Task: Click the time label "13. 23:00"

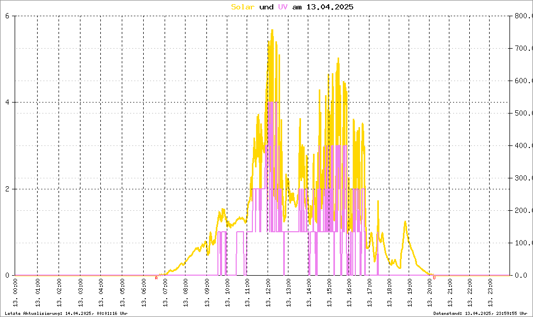Action: 490,293
